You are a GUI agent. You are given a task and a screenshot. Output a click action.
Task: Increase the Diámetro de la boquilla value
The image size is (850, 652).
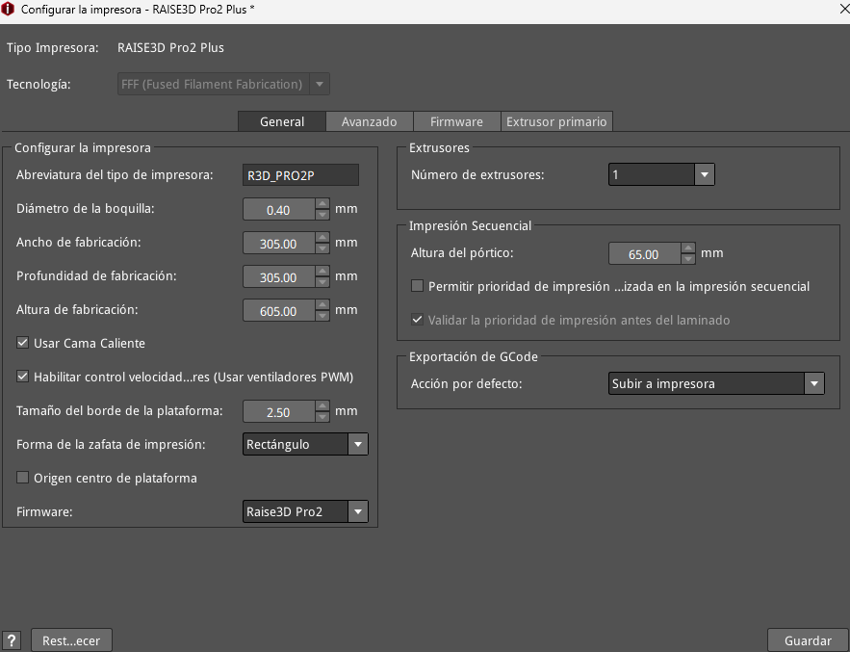(x=322, y=204)
